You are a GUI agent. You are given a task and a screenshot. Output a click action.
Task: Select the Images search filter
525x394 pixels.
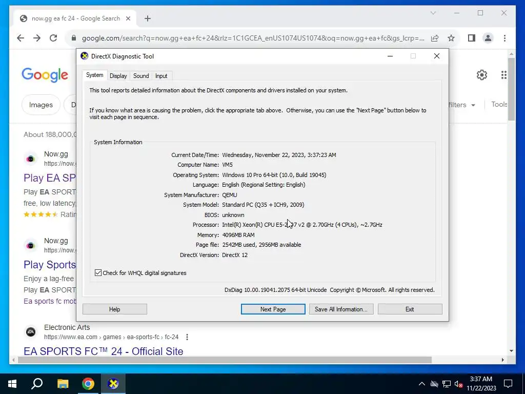tap(41, 105)
